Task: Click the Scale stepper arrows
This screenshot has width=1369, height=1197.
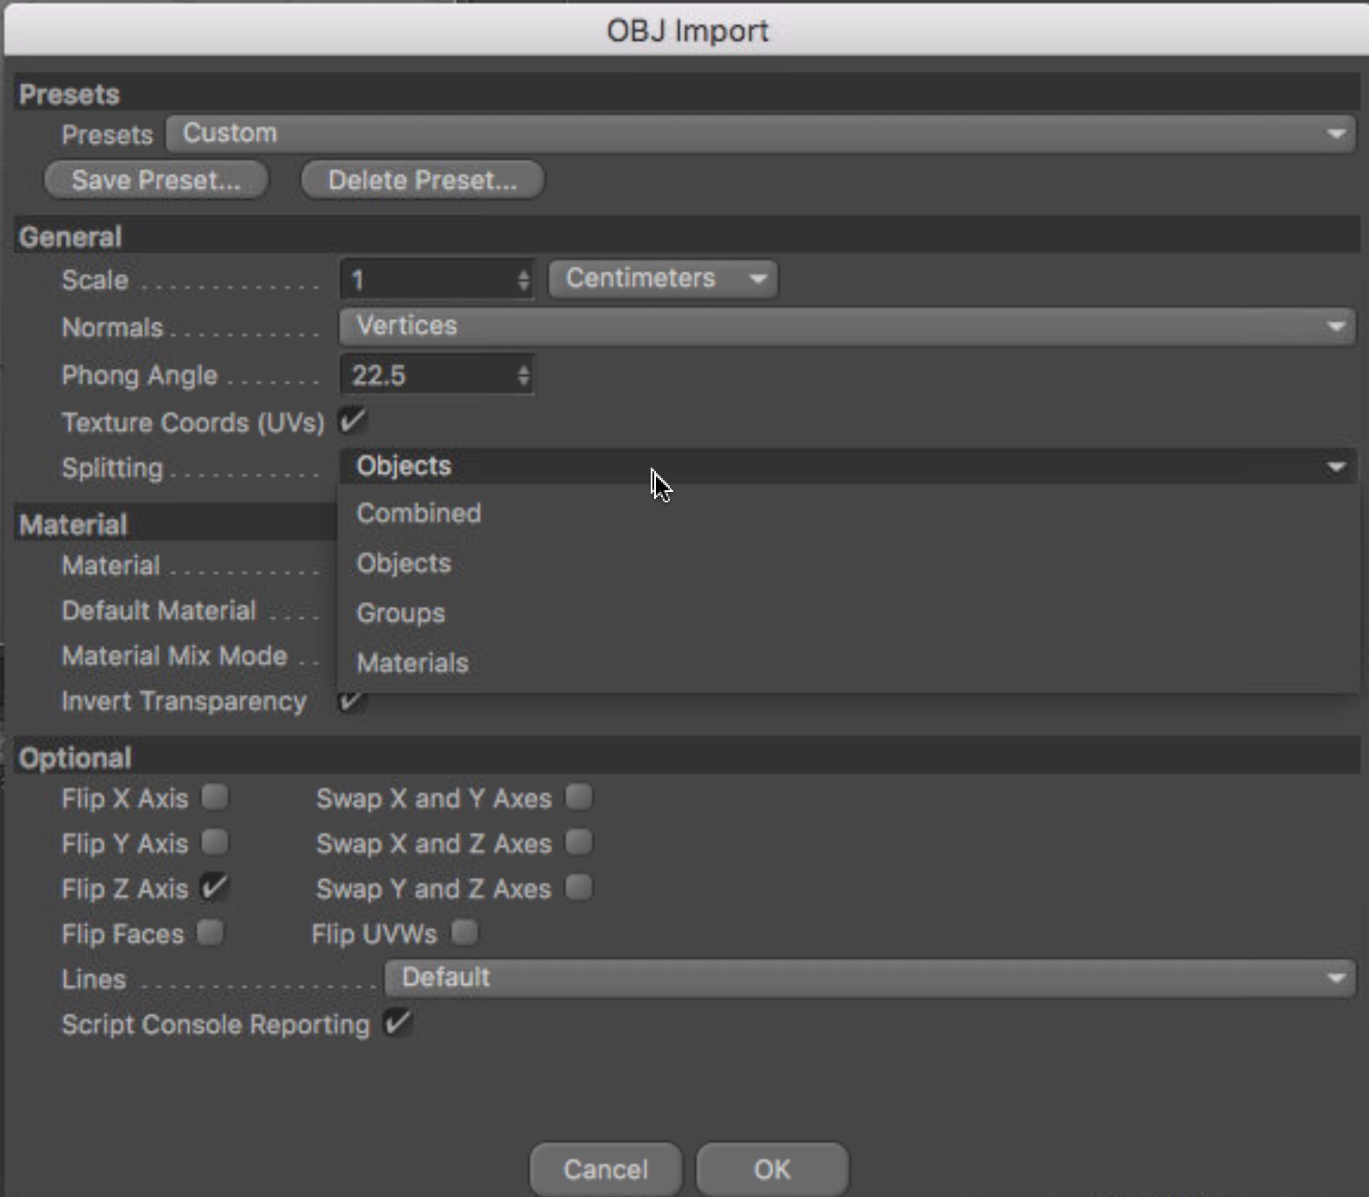Action: [x=523, y=280]
